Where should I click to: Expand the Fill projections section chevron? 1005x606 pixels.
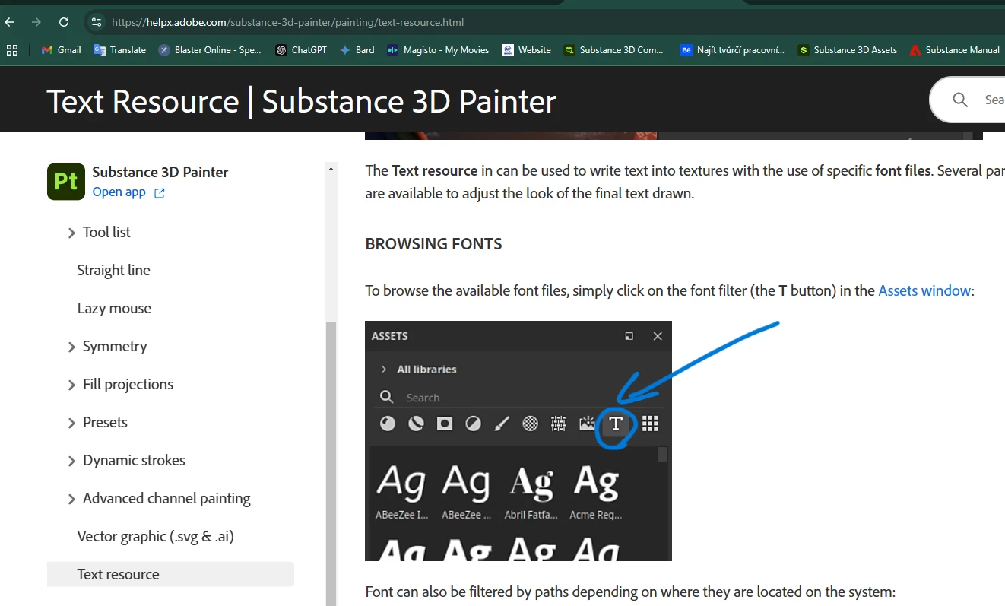(x=71, y=385)
